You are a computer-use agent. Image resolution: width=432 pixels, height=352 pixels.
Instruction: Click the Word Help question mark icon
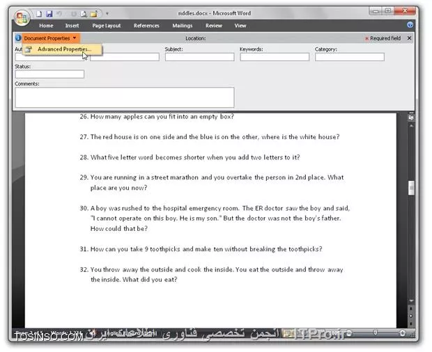(410, 25)
